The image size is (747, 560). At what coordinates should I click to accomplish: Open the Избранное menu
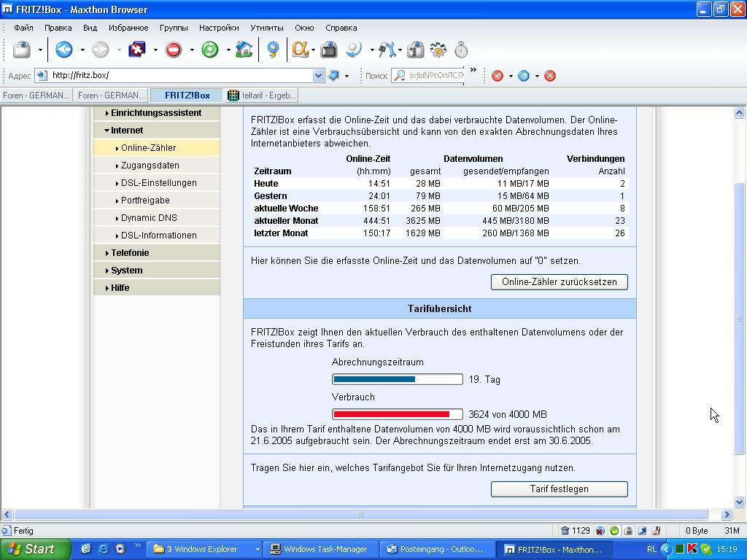coord(128,28)
